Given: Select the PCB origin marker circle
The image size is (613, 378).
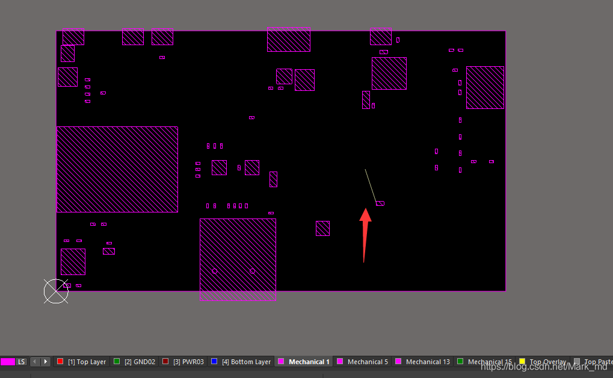Looking at the screenshot, I should click(56, 291).
